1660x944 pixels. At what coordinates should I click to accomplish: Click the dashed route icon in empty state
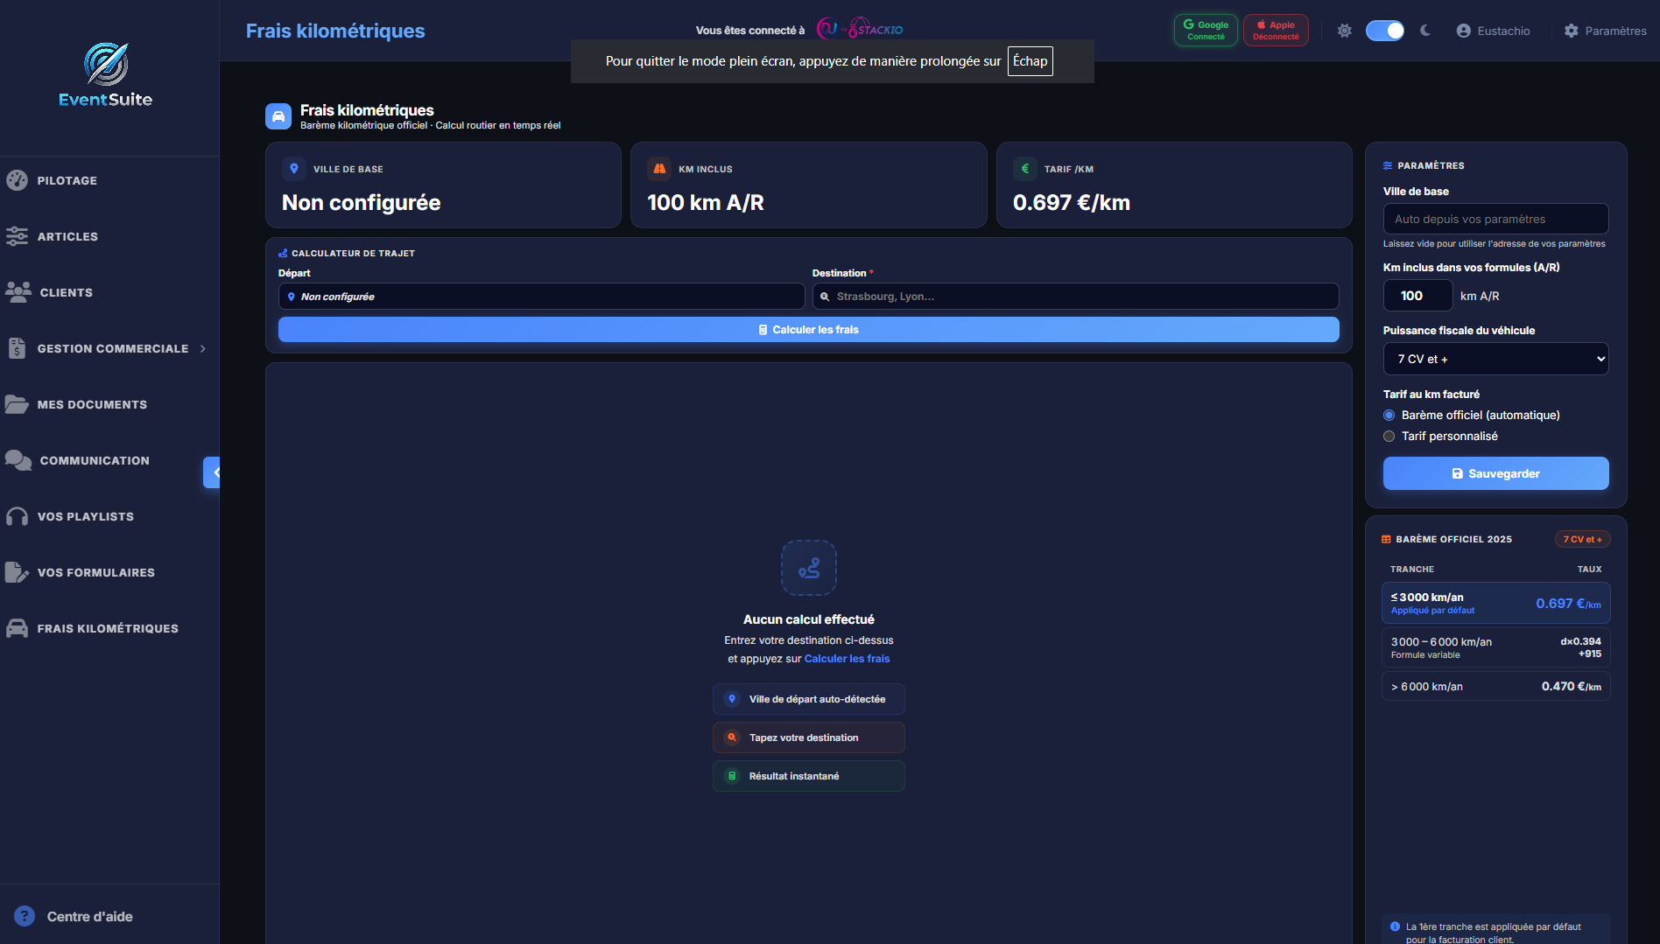coord(809,568)
